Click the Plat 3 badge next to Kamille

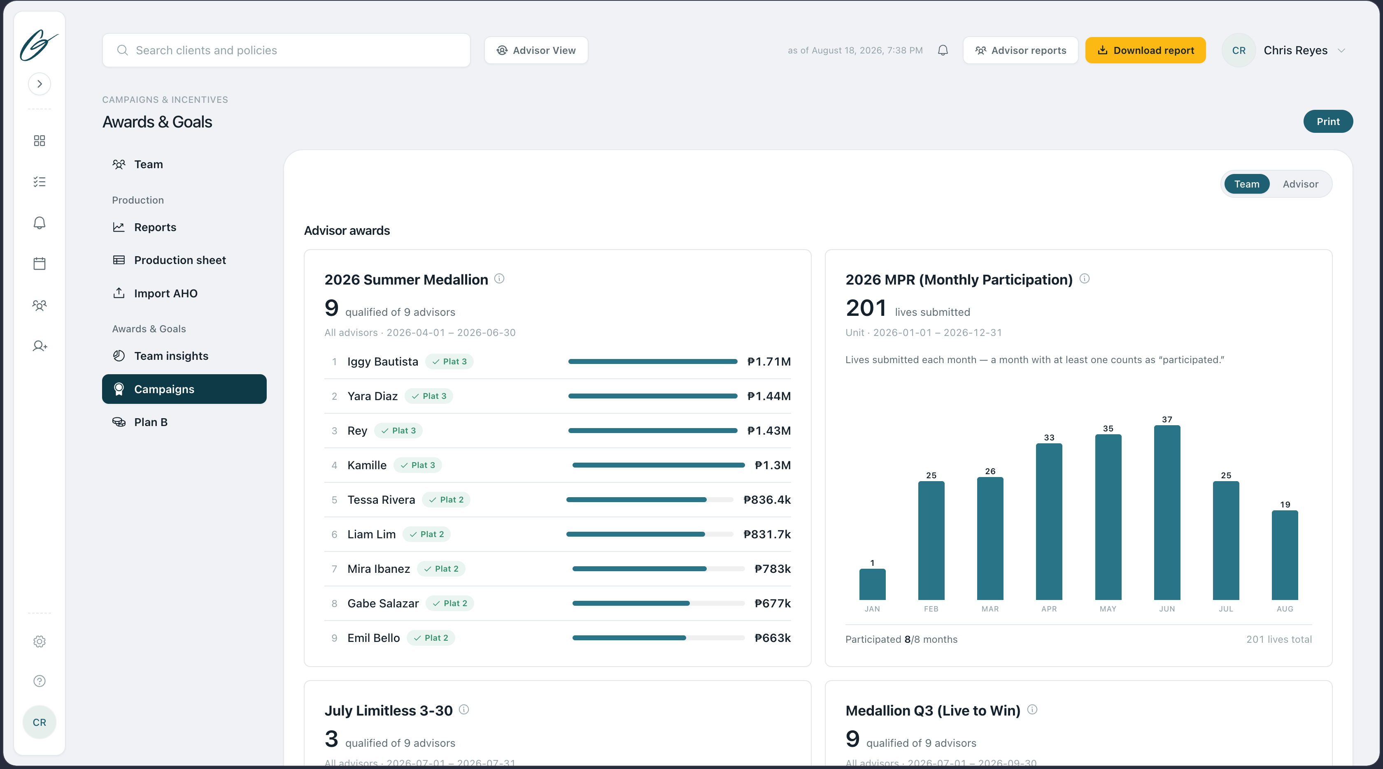[418, 465]
